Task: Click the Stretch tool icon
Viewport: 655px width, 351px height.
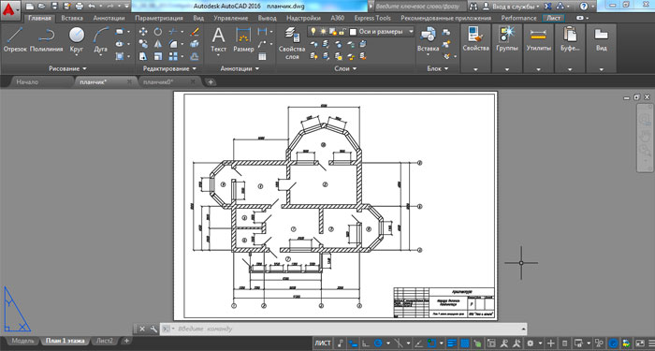Action: coord(143,56)
